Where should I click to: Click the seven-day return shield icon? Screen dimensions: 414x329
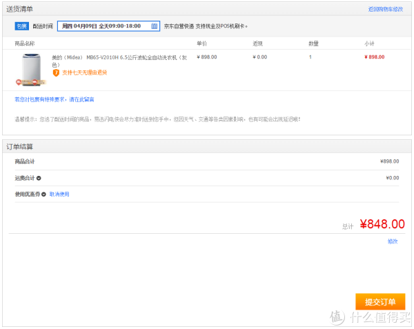[56, 73]
